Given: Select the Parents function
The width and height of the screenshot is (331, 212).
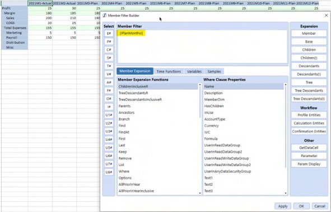Looking at the screenshot, I should 158,106.
